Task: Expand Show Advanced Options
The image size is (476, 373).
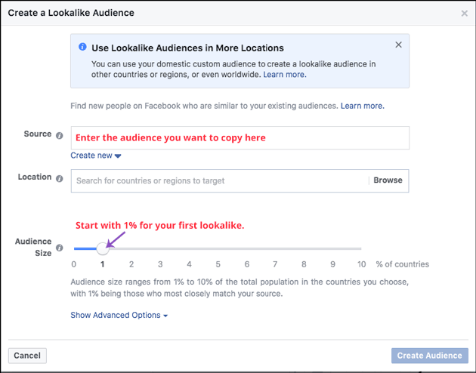Action: pyautogui.click(x=119, y=316)
